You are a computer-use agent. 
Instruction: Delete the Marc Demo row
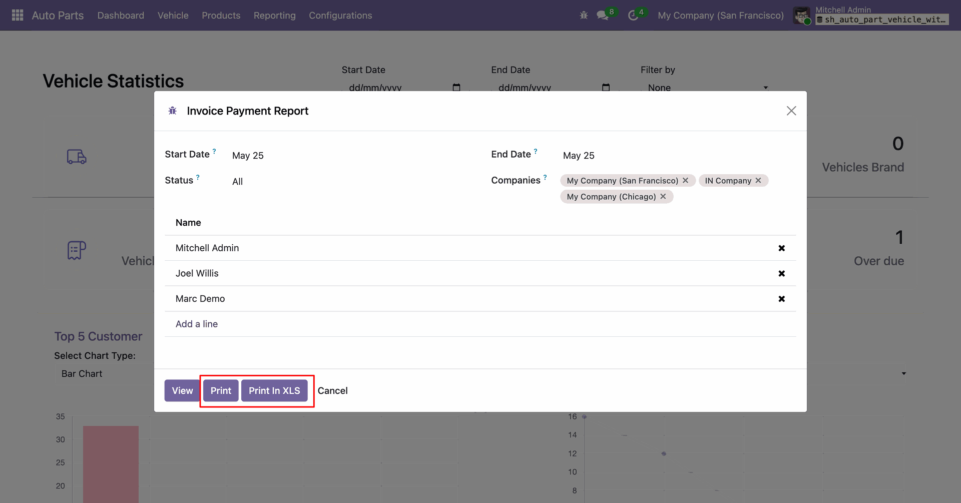tap(782, 299)
